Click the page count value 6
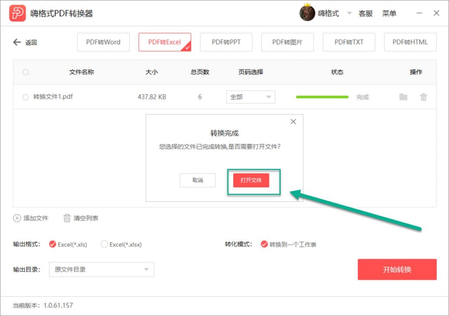 coord(200,97)
